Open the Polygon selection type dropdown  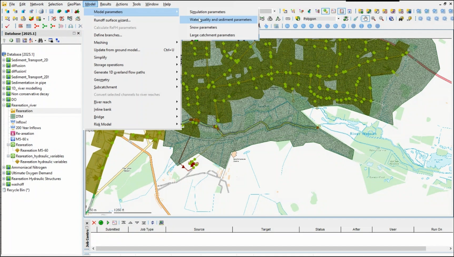pos(338,18)
